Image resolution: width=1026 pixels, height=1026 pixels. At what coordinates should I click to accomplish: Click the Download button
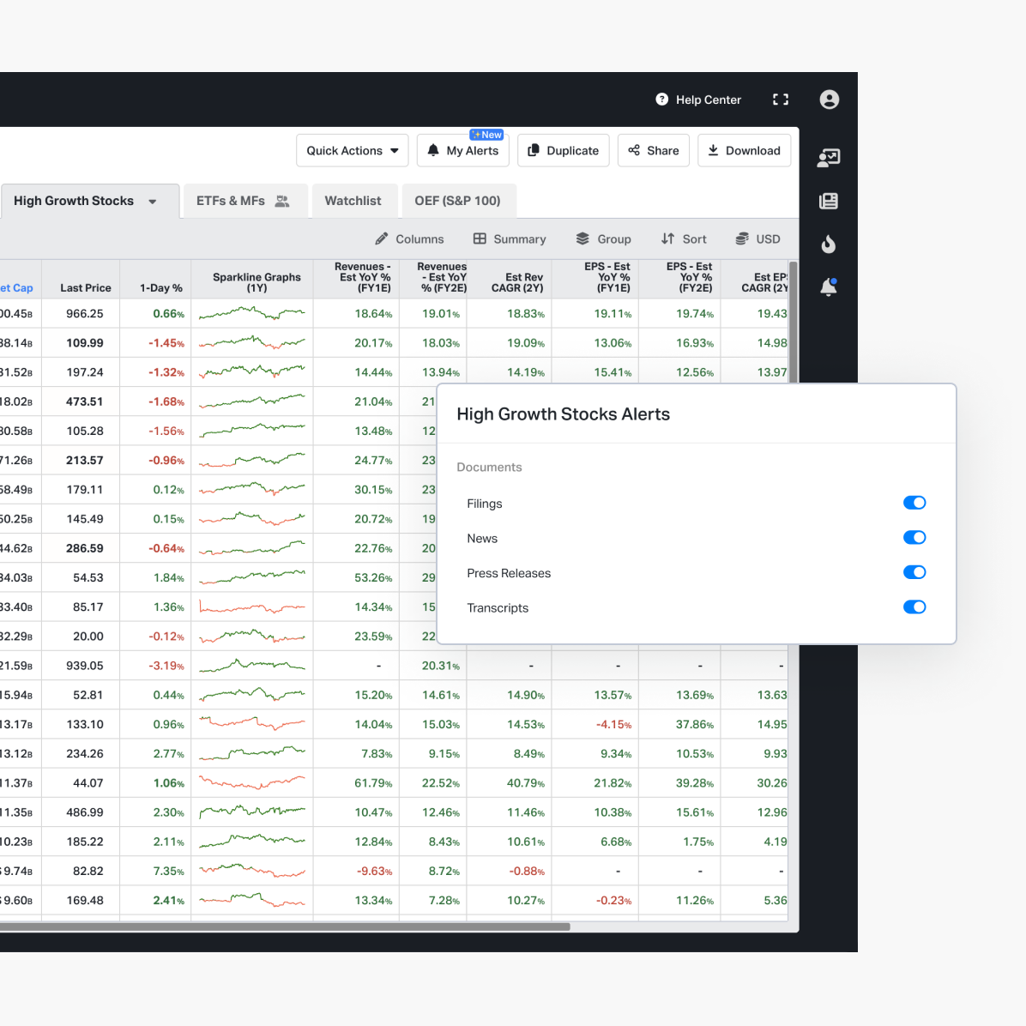744,151
